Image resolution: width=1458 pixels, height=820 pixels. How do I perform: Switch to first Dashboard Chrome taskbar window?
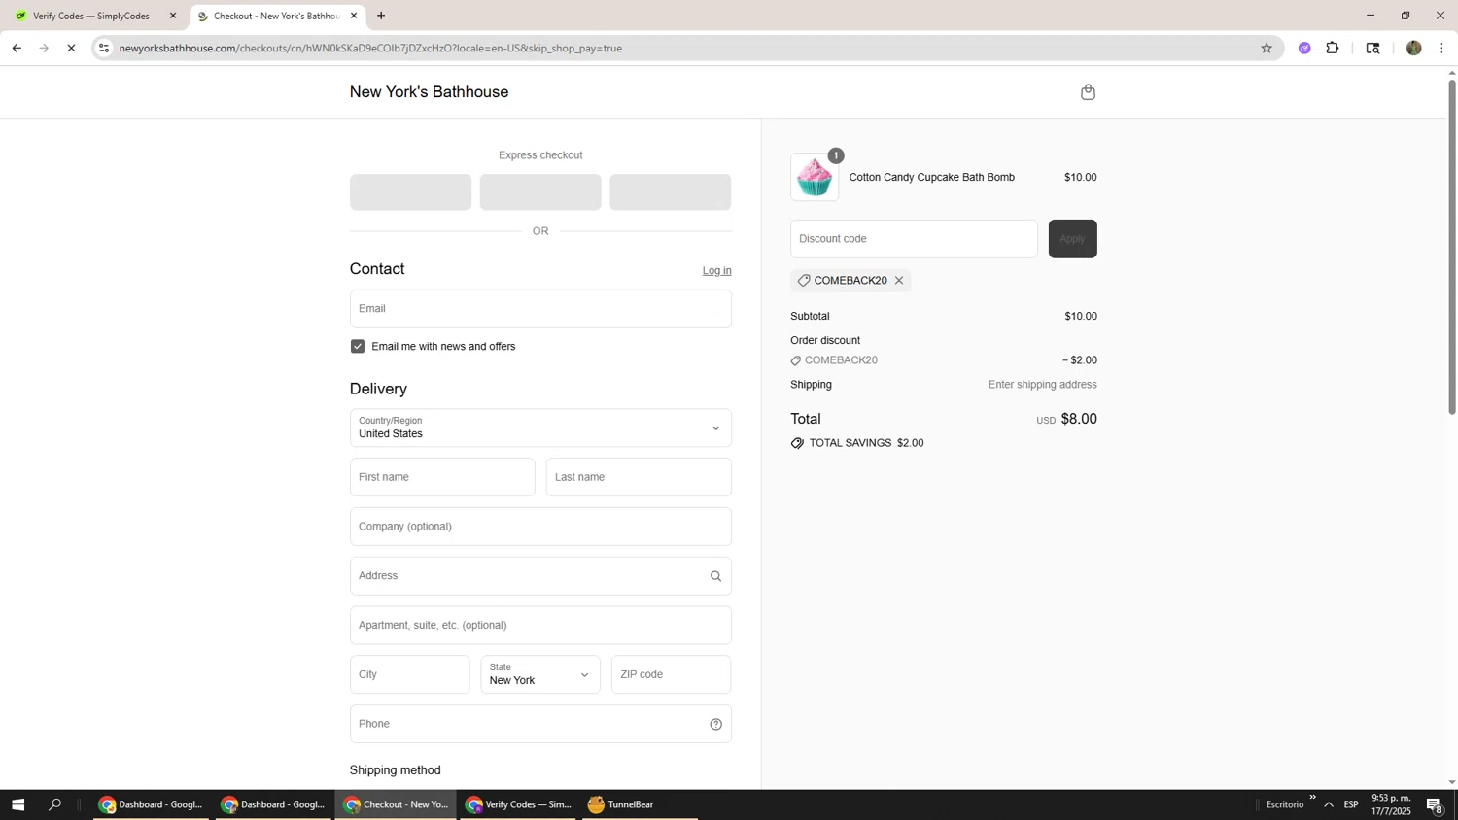[x=151, y=804]
